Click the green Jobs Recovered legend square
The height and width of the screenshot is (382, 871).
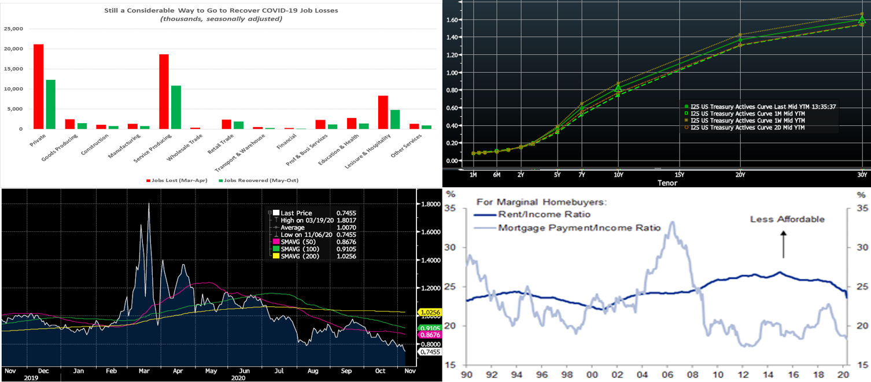[220, 180]
